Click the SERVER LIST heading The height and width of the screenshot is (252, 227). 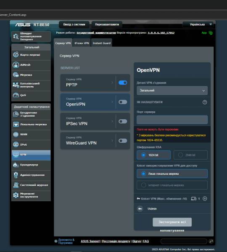(70, 68)
